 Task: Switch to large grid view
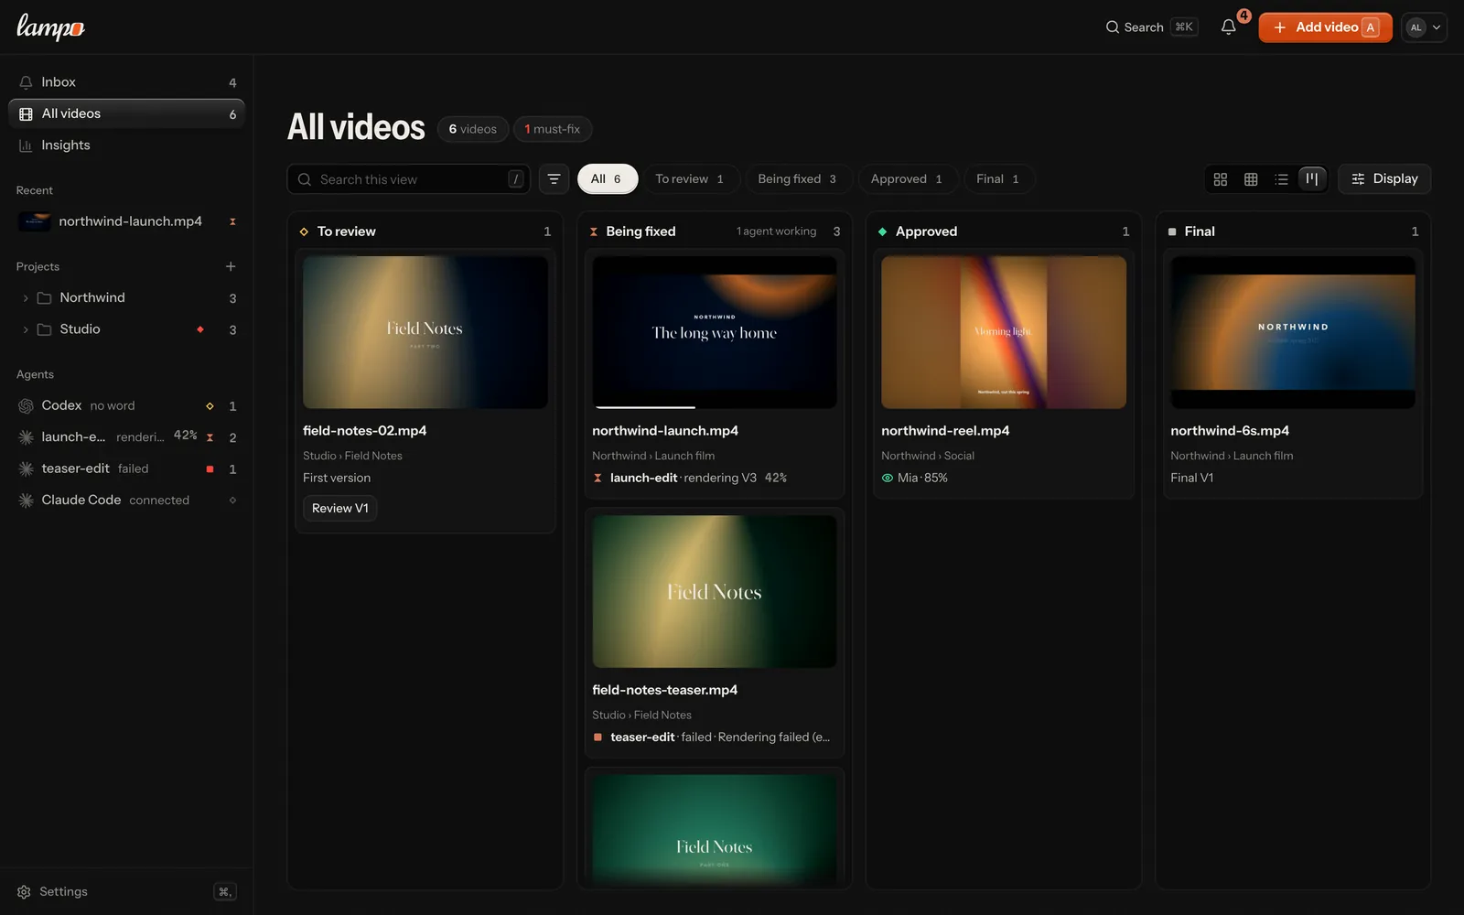click(1220, 179)
